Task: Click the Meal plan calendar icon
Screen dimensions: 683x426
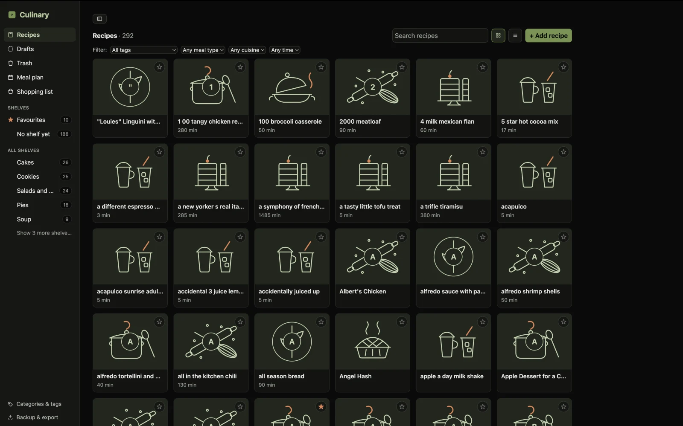Action: coord(11,77)
